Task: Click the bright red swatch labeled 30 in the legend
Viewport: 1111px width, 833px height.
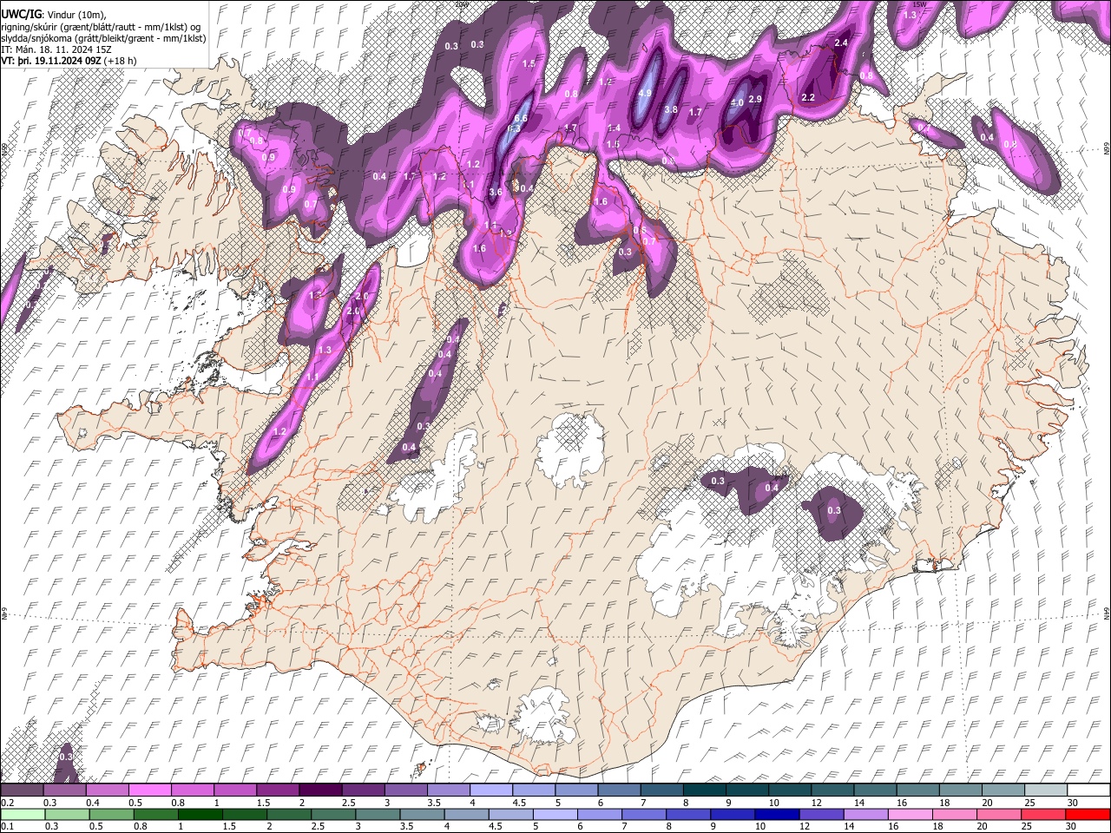Action: tap(1088, 814)
